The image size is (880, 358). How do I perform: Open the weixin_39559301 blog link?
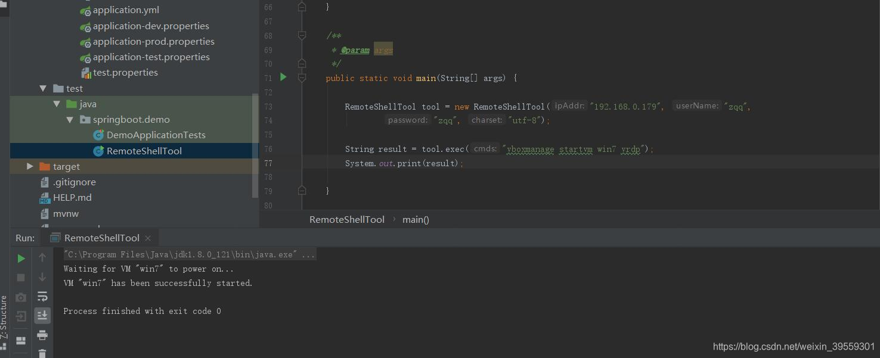(x=793, y=346)
